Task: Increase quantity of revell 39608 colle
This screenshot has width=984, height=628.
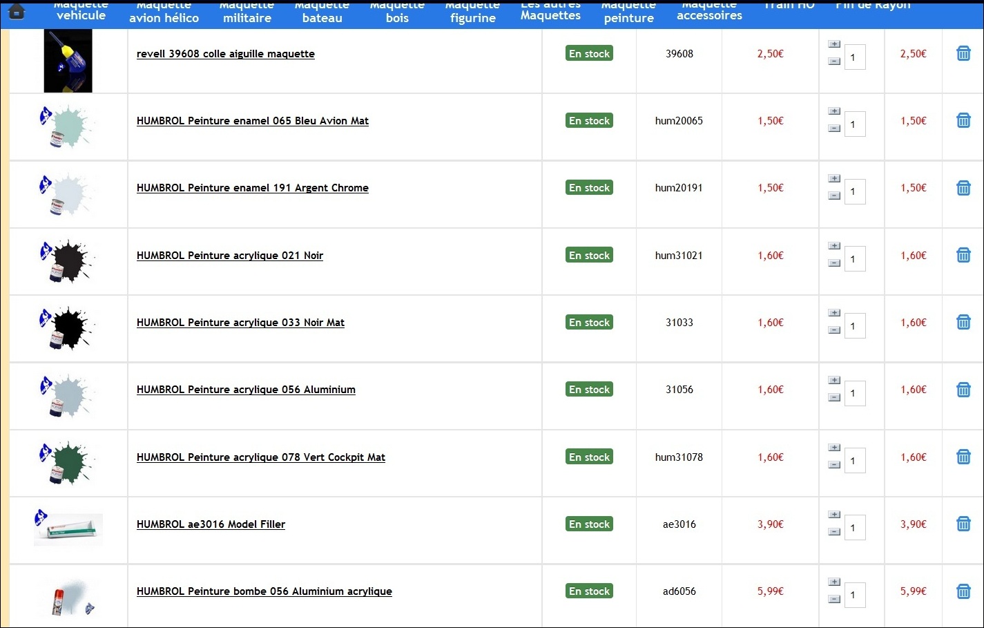Action: [x=834, y=44]
